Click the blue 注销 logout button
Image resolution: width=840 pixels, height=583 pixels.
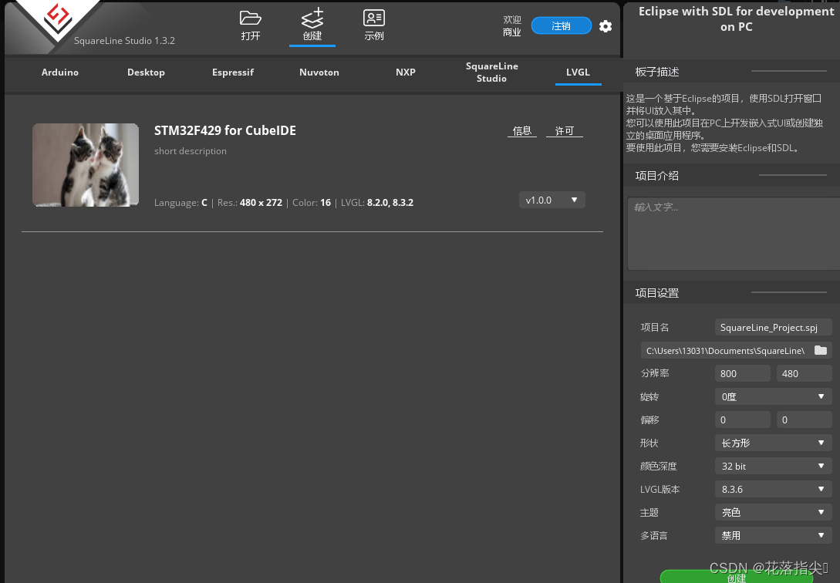[561, 25]
